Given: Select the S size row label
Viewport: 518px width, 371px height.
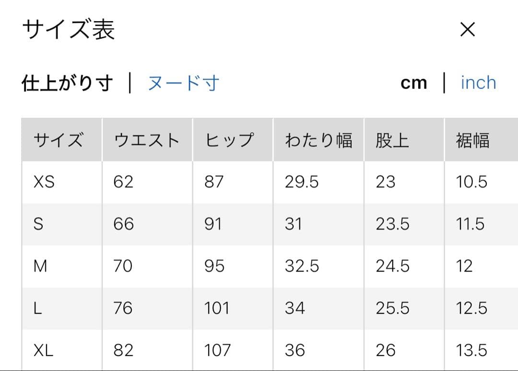Looking at the screenshot, I should (x=38, y=224).
